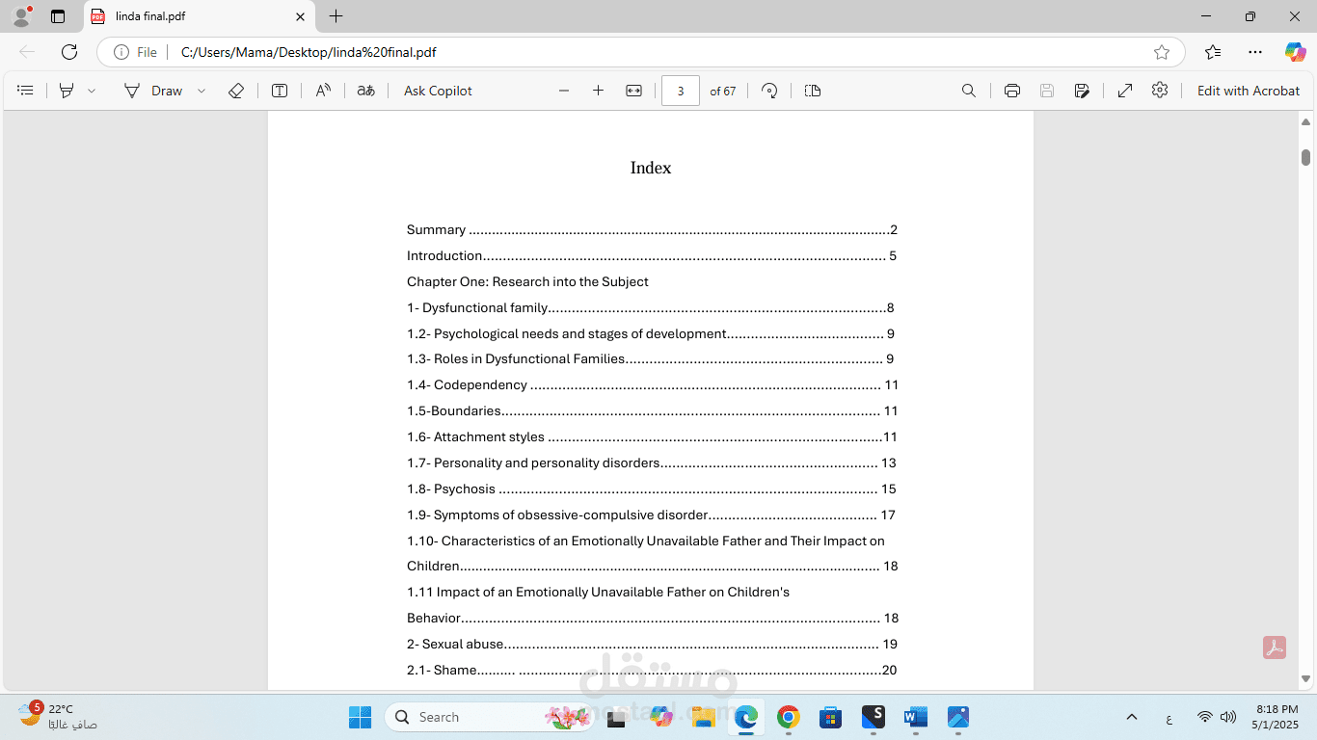Image resolution: width=1317 pixels, height=740 pixels.
Task: Click Edit with Acrobat
Action: click(1249, 91)
